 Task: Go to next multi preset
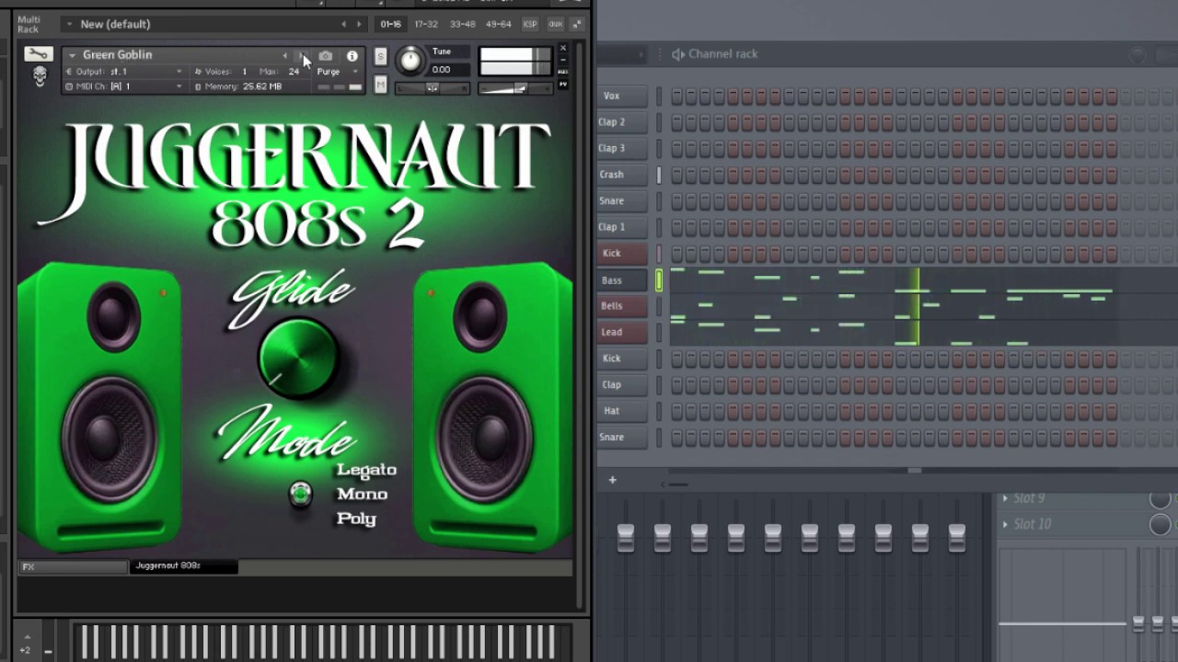point(359,24)
